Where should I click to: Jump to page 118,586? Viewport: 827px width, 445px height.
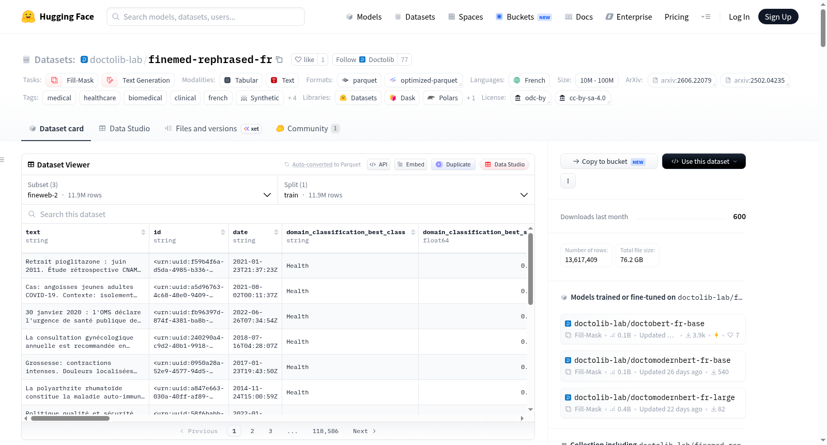coord(326,431)
